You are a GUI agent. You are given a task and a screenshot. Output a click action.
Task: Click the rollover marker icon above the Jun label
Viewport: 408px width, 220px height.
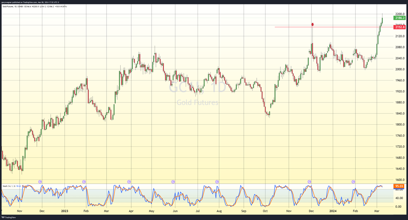(x=174, y=182)
